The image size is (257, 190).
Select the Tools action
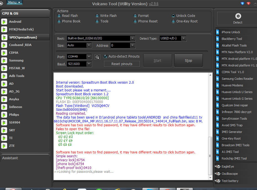click(97, 21)
